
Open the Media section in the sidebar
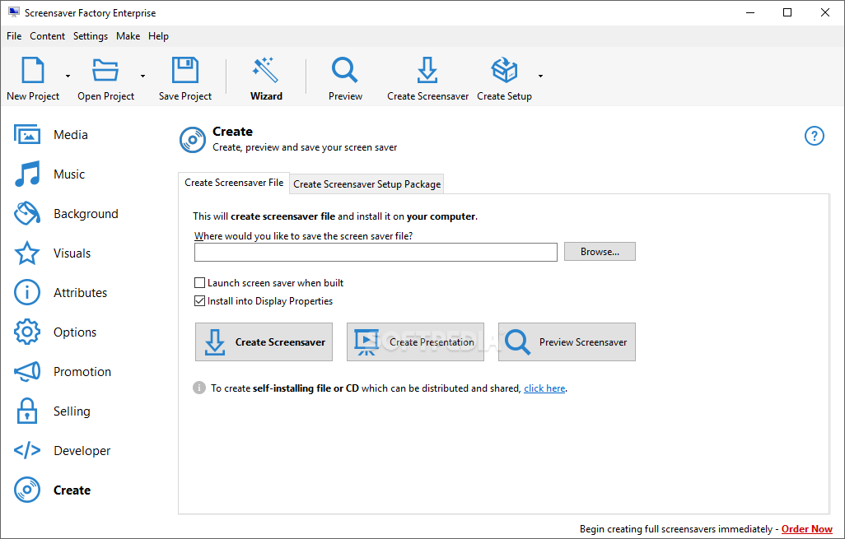tap(51, 135)
